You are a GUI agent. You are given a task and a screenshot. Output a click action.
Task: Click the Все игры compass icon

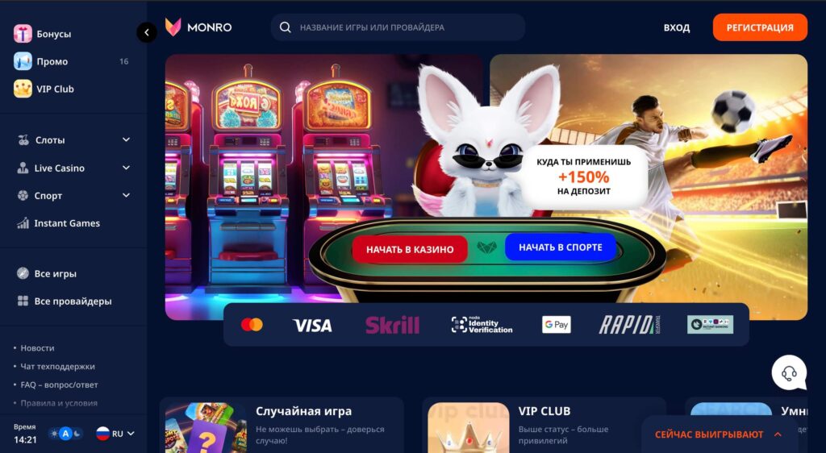[x=23, y=273]
